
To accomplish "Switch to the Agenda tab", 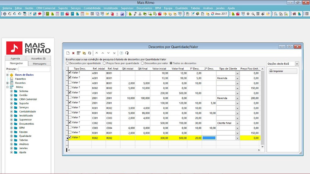I will [15, 59].
